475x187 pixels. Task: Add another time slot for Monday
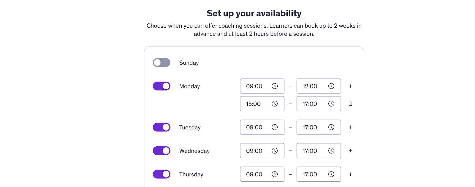[350, 86]
